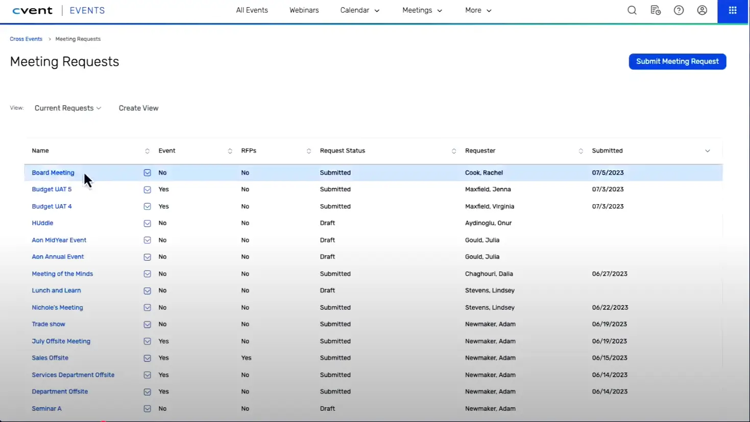Click the action icon for Seminar A
The image size is (750, 422).
(147, 409)
